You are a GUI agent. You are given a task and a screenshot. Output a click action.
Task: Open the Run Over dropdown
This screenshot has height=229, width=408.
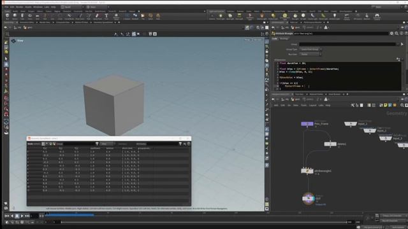coord(310,54)
